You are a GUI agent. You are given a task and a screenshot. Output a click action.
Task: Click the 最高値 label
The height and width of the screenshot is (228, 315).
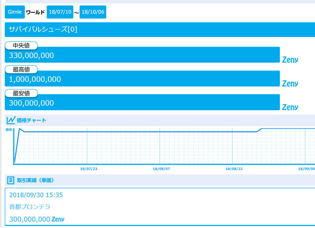[x=21, y=70]
